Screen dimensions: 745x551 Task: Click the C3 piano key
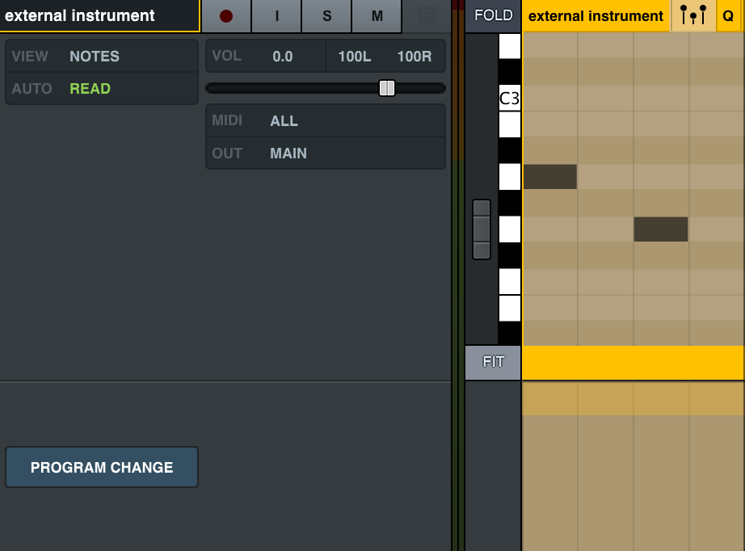509,98
